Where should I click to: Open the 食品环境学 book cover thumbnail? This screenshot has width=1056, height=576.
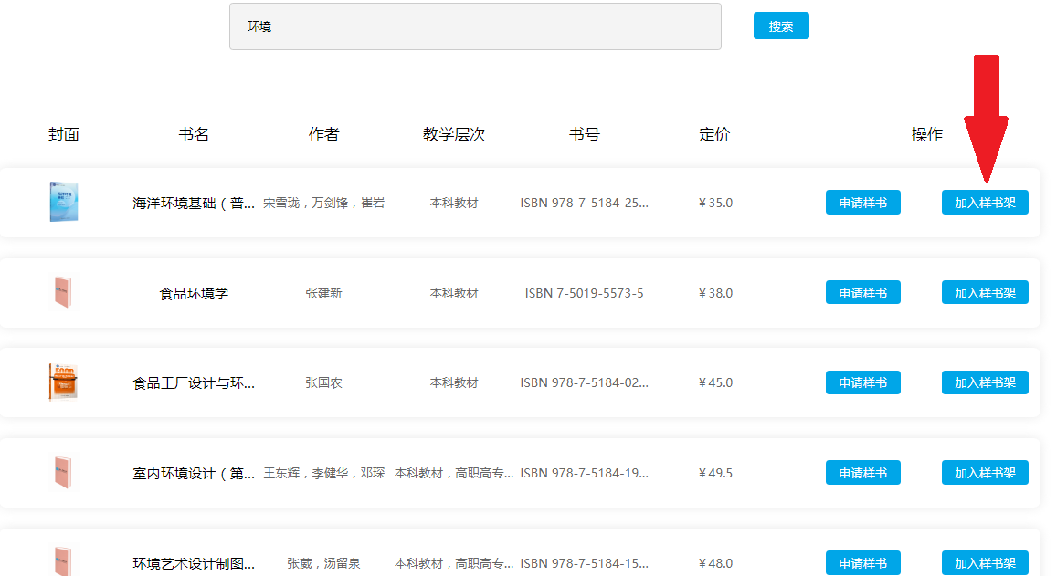click(x=63, y=292)
